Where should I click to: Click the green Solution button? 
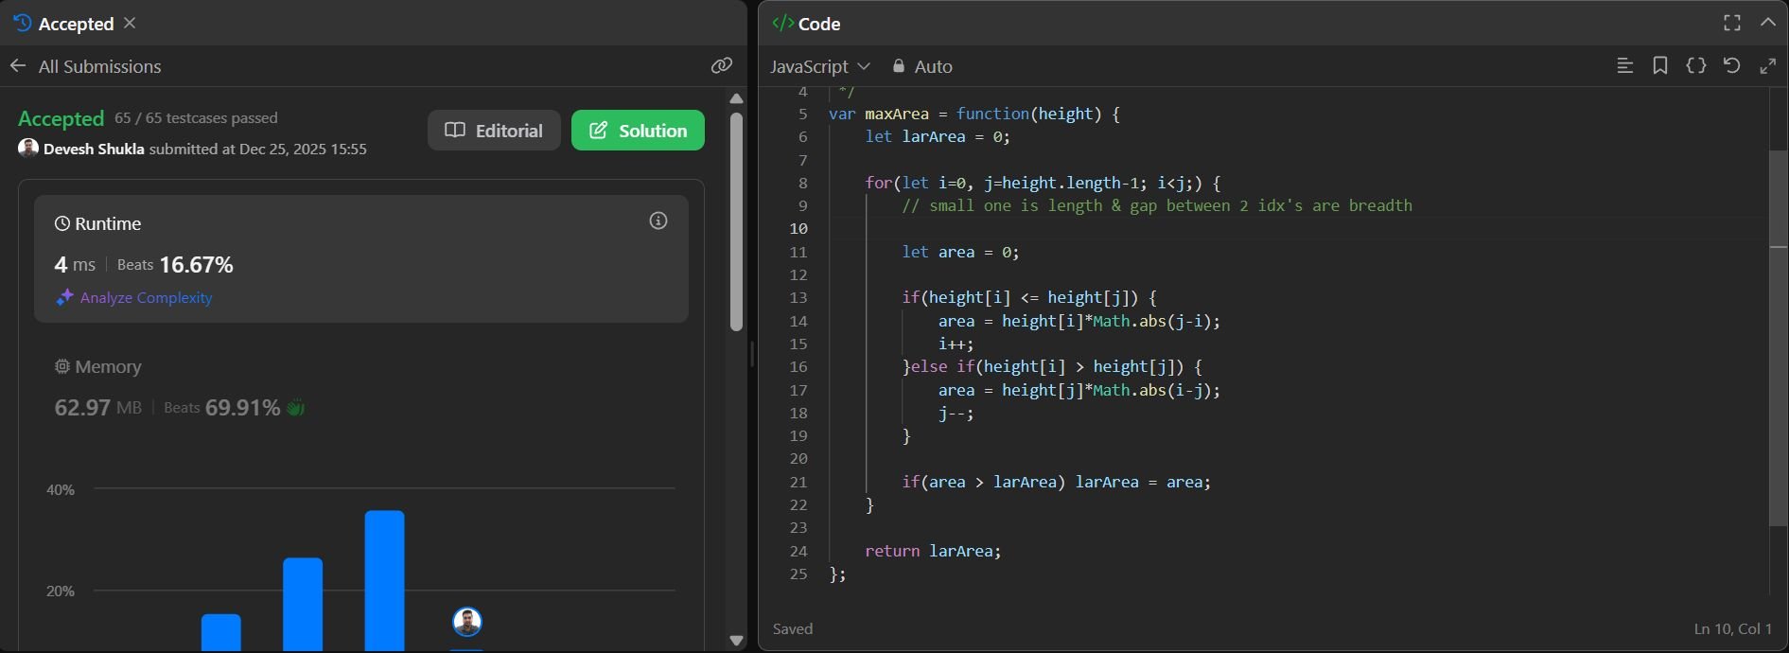pyautogui.click(x=638, y=131)
